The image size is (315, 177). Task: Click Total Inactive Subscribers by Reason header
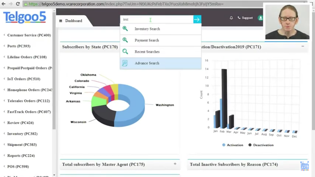click(234, 164)
